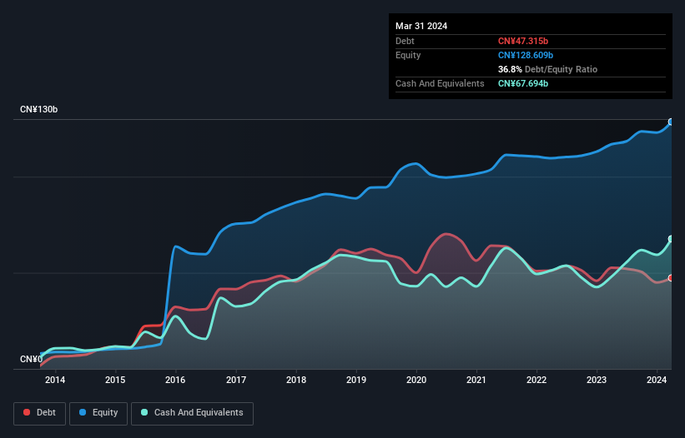Click the 2019 x-axis label
Image resolution: width=685 pixels, height=438 pixels.
coord(356,380)
